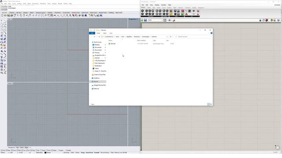This screenshot has height=158, width=282.
Task: Click Grasshopper canvas Open file icon
Action: coord(142,20)
